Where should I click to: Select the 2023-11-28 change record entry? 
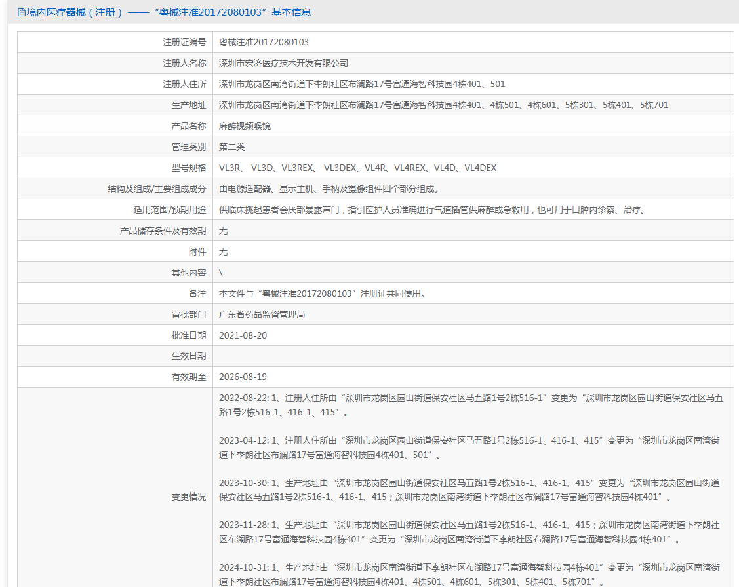469,532
